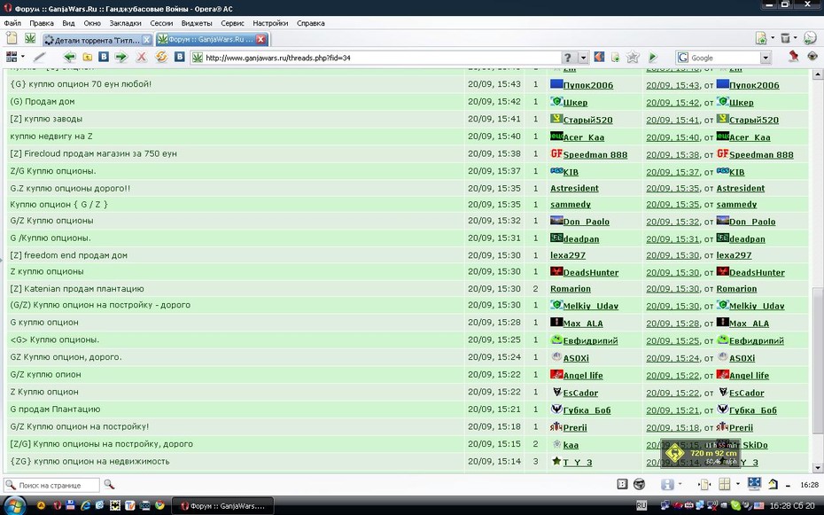The height and width of the screenshot is (515, 824).
Task: Open thread G продам Плантацию
Action: [x=55, y=409]
